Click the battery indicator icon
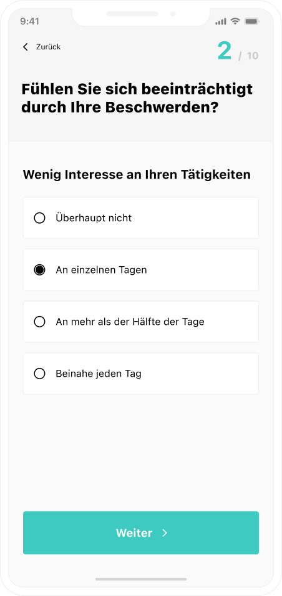 [x=251, y=21]
